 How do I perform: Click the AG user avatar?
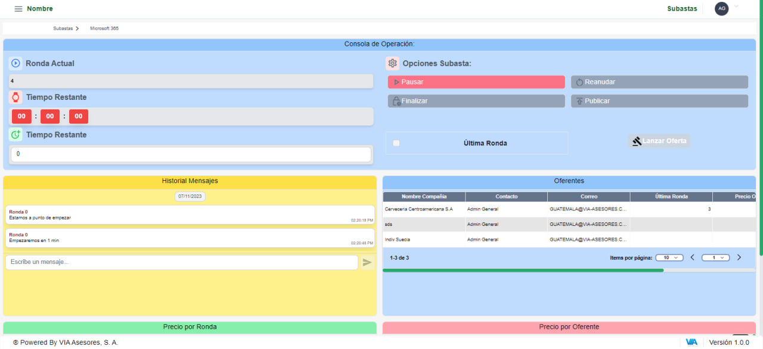[722, 8]
